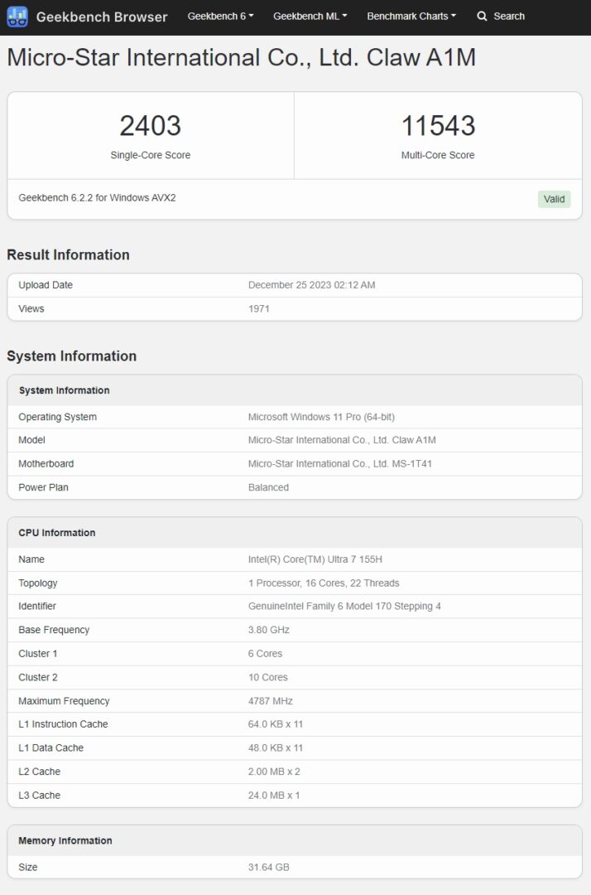The width and height of the screenshot is (591, 895).
Task: Click the Geekbench 6.2.2 for Windows AVX2 text
Action: 97,198
